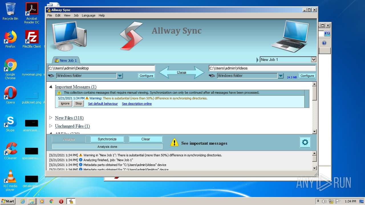The width and height of the screenshot is (365, 205).
Task: Click search icon in background window
Action: pos(327,34)
